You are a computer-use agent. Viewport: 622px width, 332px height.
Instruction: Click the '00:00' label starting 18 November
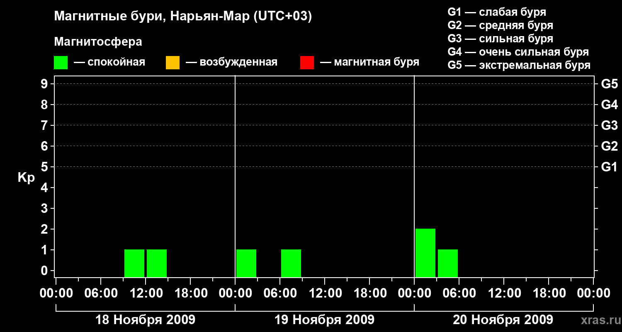tap(56, 293)
